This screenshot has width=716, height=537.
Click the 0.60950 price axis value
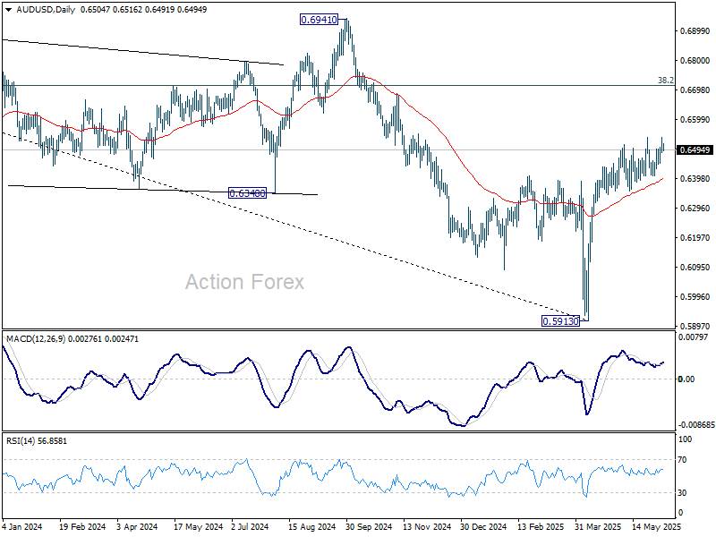pyautogui.click(x=695, y=267)
